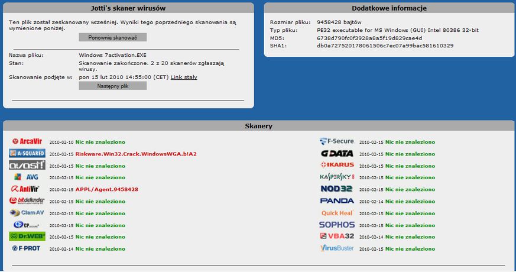The width and height of the screenshot is (516, 272).
Task: Click the MD5 hash value
Action: pyautogui.click(x=369, y=38)
